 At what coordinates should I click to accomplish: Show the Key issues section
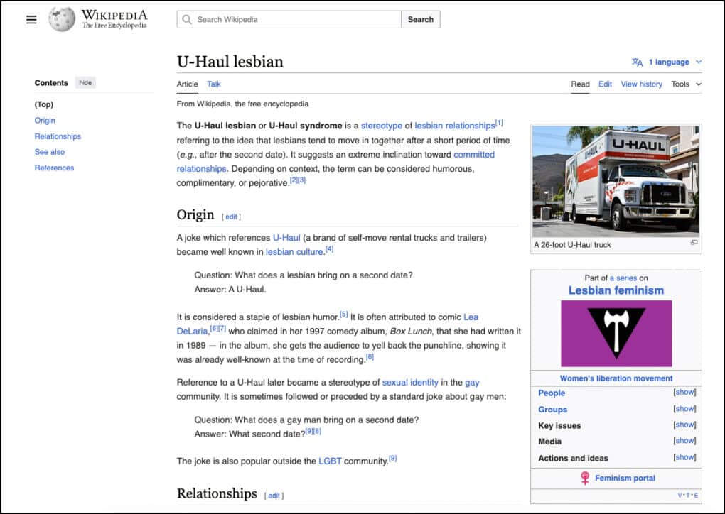coord(684,425)
